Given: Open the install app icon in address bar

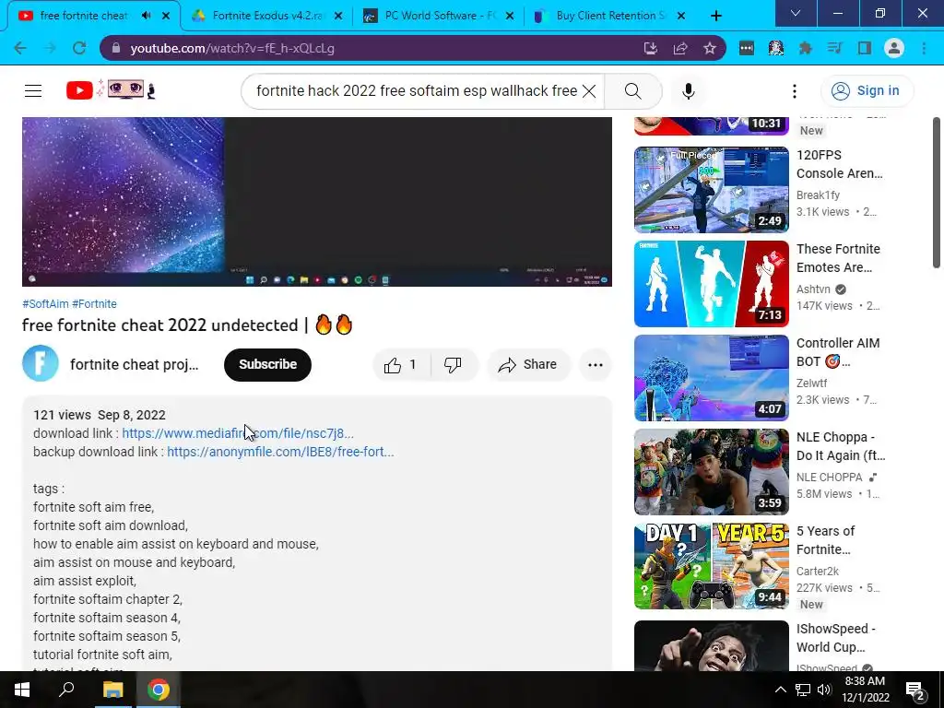Looking at the screenshot, I should (x=650, y=48).
